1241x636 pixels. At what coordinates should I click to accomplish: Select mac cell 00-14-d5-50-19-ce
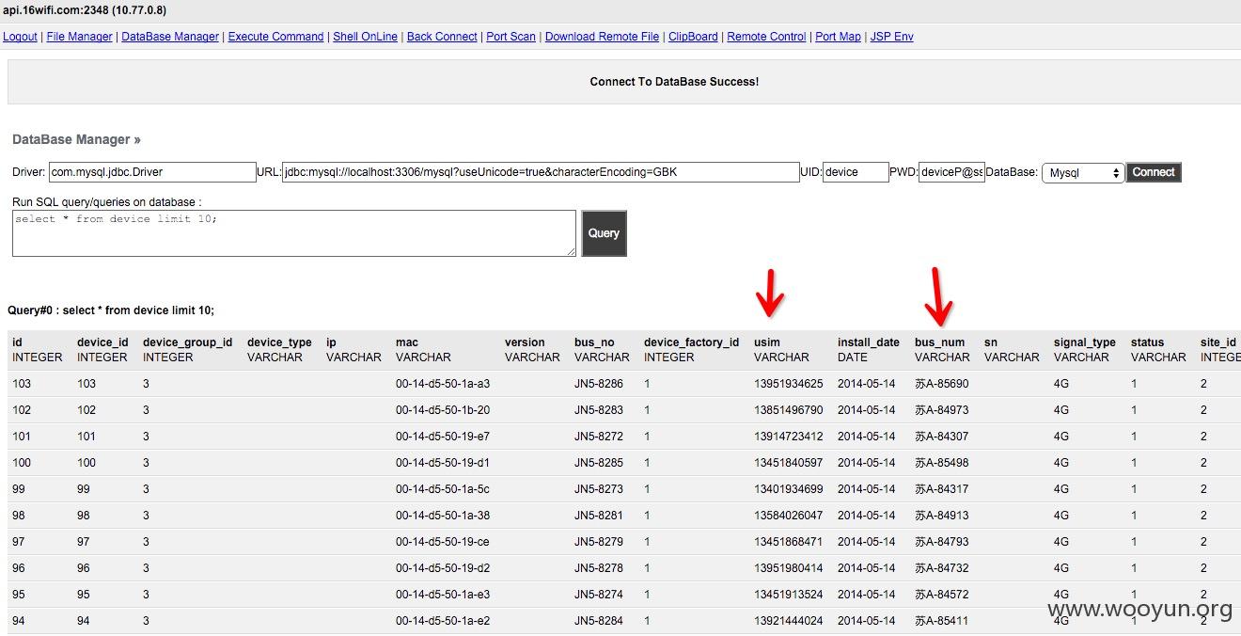click(443, 542)
